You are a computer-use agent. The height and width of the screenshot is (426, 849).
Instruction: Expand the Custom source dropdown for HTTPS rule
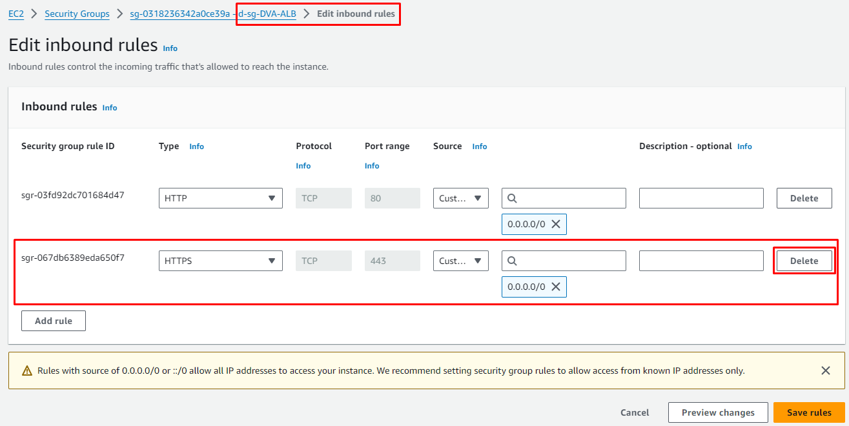click(x=460, y=261)
